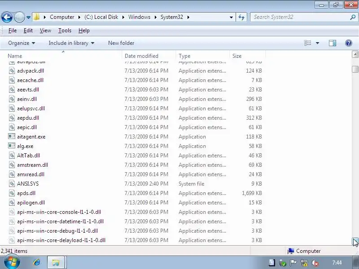Screen dimensions: 359x269
Task: Expand arrow after Windows breadcrumb
Action: 155,17
